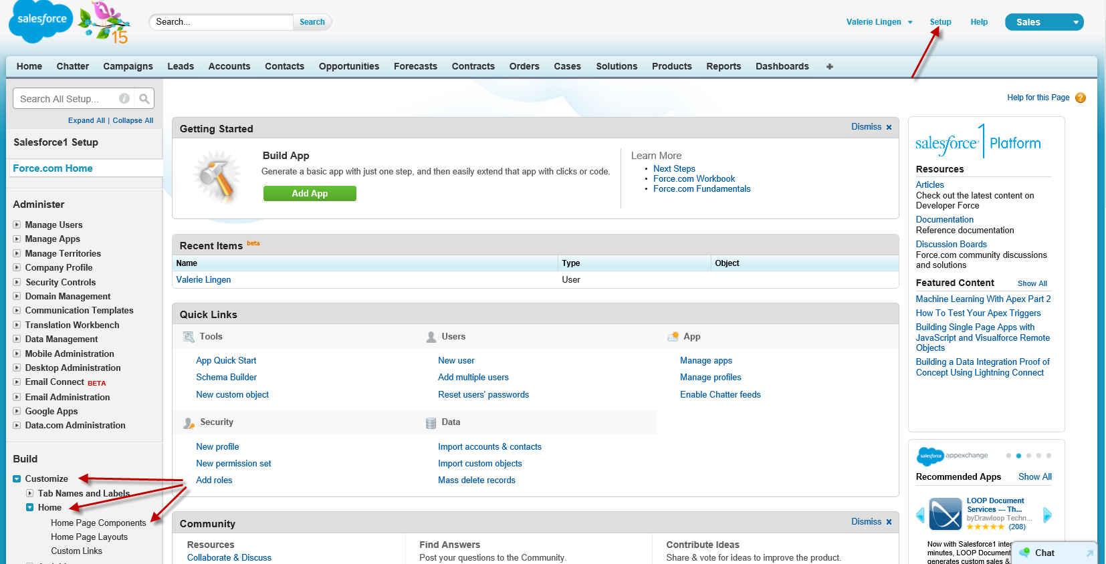Open Schema Builder quick link

pyautogui.click(x=227, y=377)
